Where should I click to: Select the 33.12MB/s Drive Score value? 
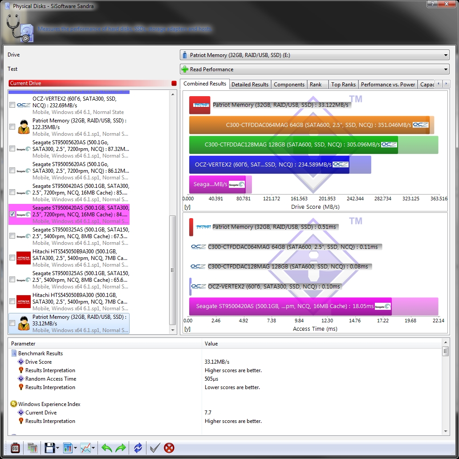[x=217, y=362]
